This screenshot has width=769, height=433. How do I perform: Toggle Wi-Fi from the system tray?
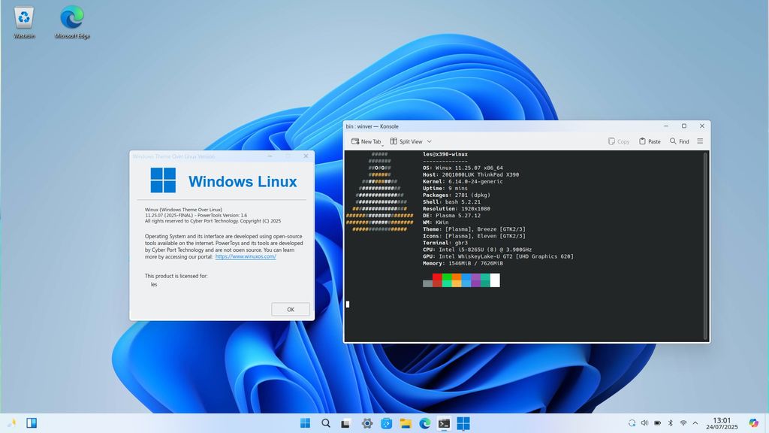[x=683, y=422]
